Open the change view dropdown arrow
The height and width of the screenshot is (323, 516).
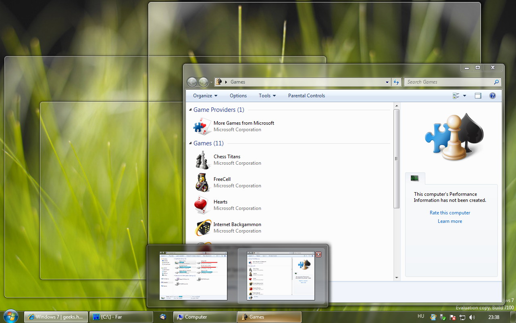(464, 96)
